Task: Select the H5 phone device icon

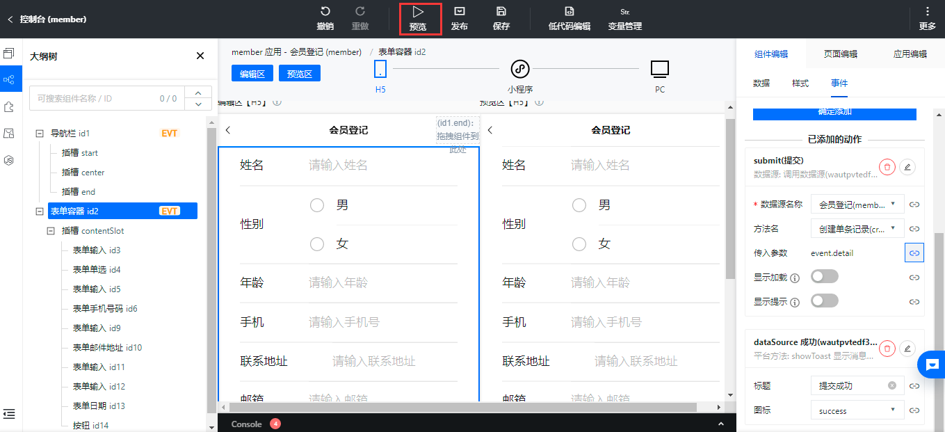Action: (380, 69)
